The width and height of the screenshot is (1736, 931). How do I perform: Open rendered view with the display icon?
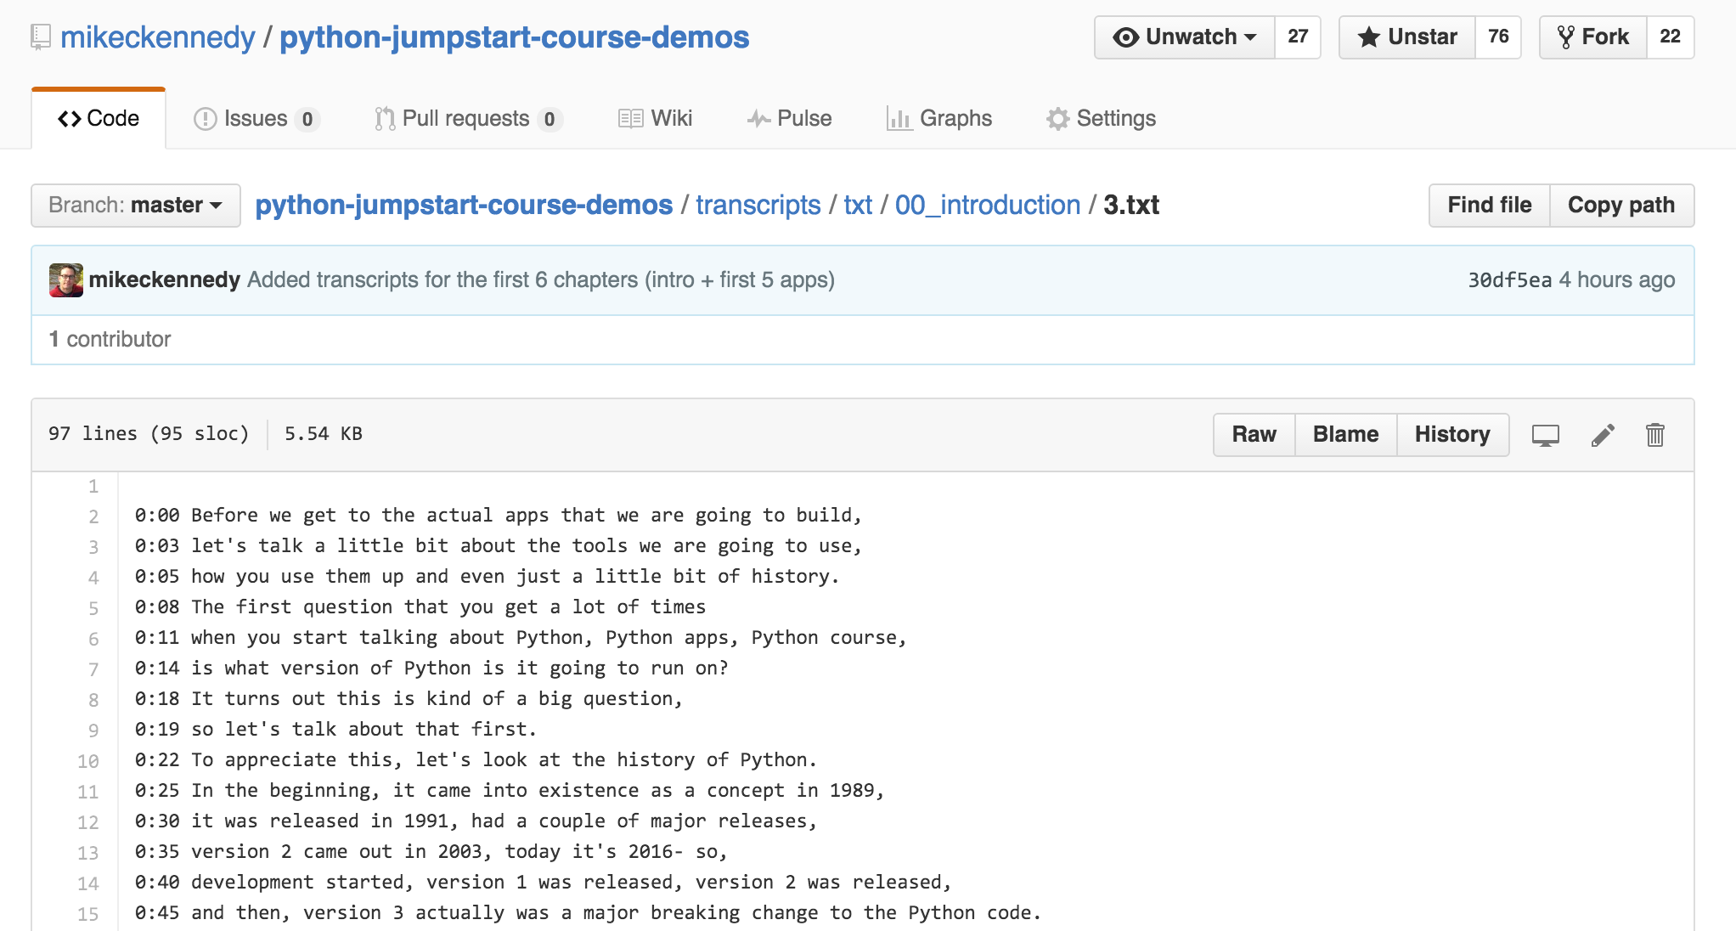tap(1546, 434)
